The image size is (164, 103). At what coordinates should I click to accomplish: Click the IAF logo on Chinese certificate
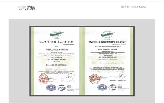click(51, 88)
